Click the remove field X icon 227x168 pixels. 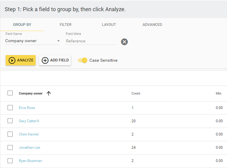coord(125,42)
